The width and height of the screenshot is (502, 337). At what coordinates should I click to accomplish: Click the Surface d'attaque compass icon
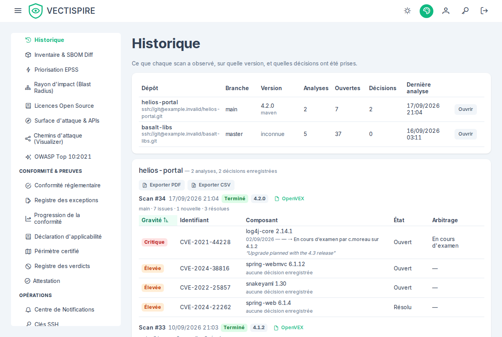point(28,121)
